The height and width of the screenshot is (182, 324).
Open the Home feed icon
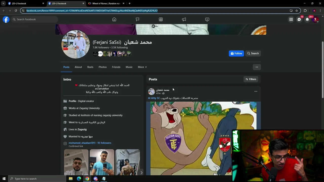click(114, 19)
